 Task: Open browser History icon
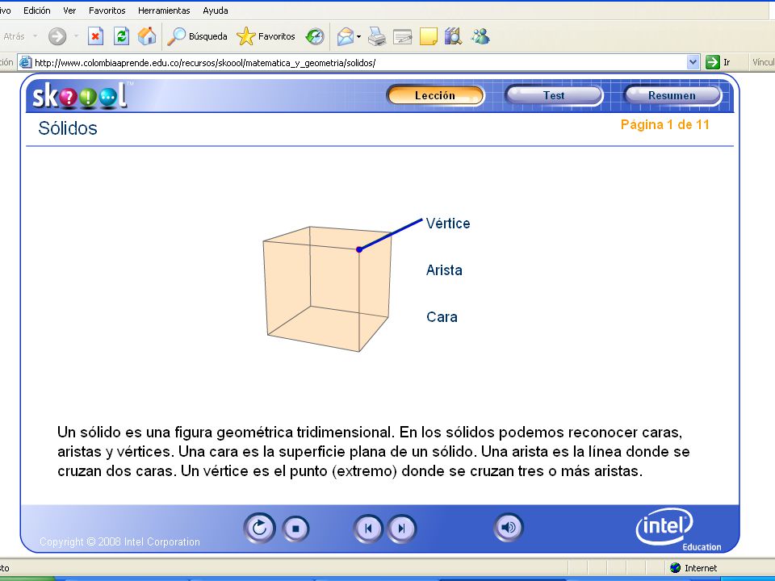(x=315, y=36)
